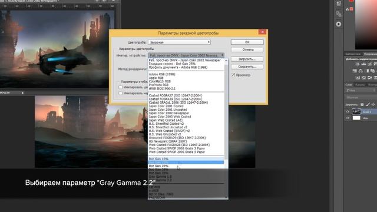This screenshot has height=212, width=377.
Task: Click profile list scroll up arrow
Action: [x=226, y=61]
